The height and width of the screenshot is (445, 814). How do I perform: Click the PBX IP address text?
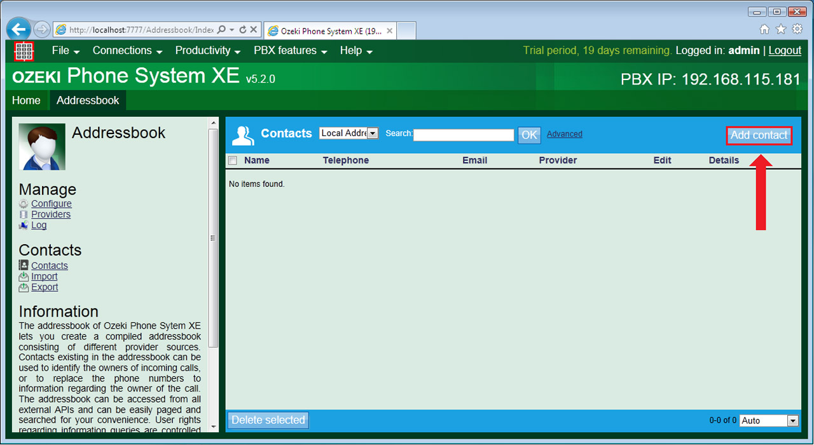[x=710, y=79]
